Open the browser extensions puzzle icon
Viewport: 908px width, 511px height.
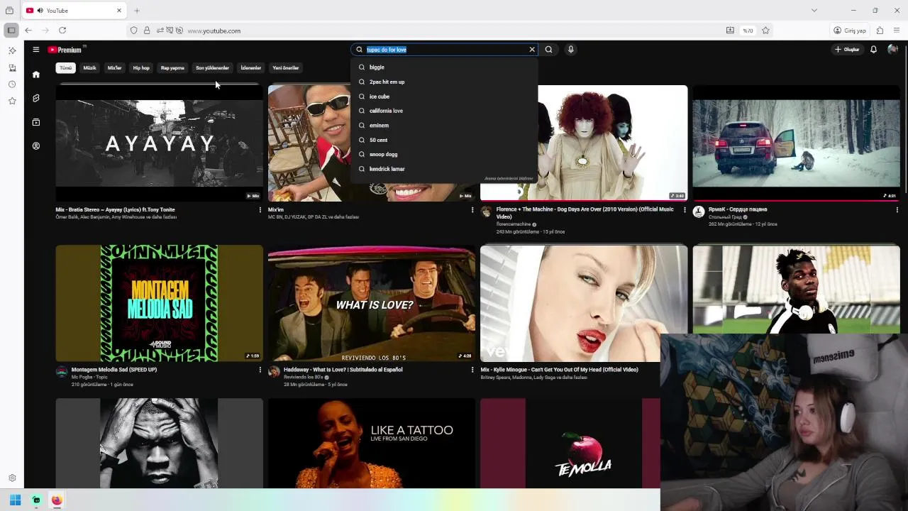click(x=880, y=31)
